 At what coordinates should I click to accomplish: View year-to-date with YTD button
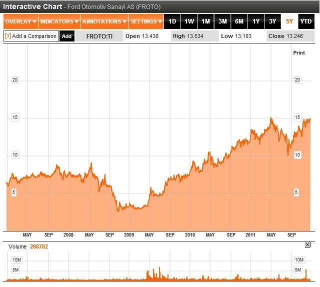click(x=306, y=21)
